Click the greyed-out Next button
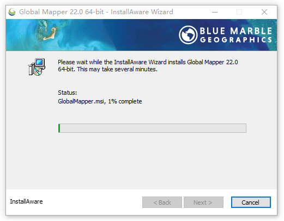This screenshot has height=221, width=284. click(203, 202)
